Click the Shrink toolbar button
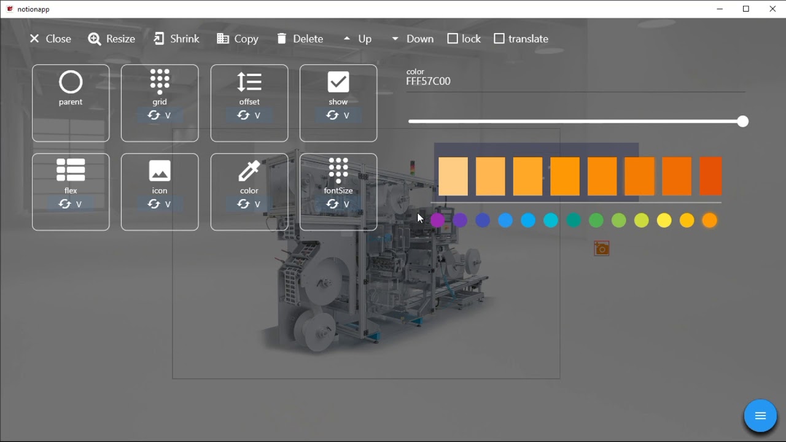 [x=176, y=39]
